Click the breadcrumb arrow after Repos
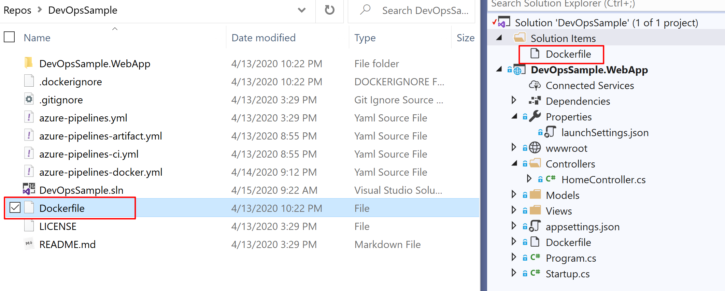This screenshot has height=291, width=725. click(40, 10)
